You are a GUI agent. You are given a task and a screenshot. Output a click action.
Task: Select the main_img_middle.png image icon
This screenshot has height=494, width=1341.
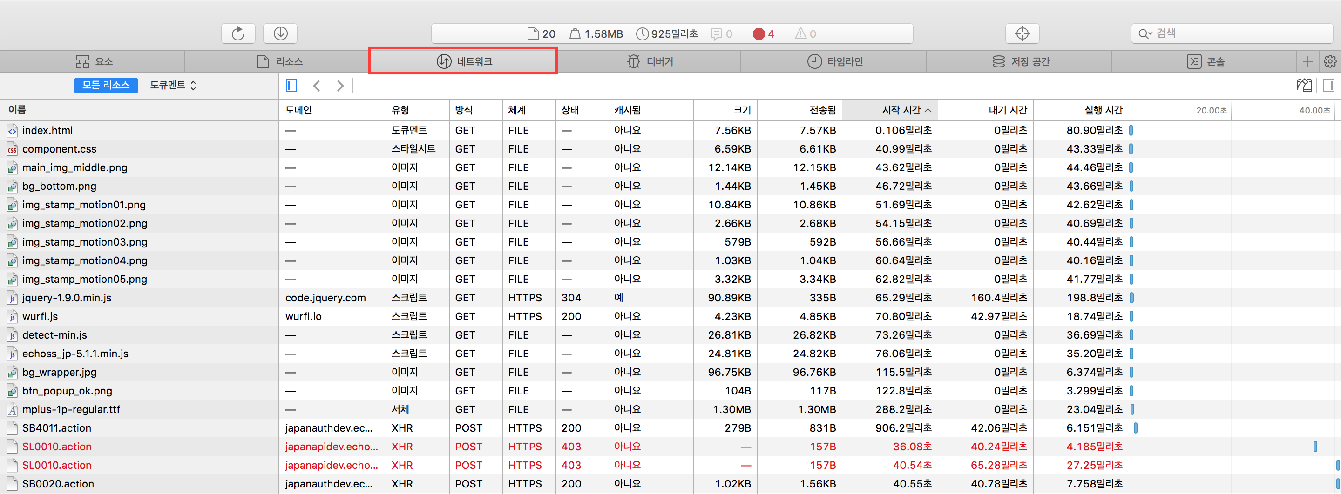[12, 168]
